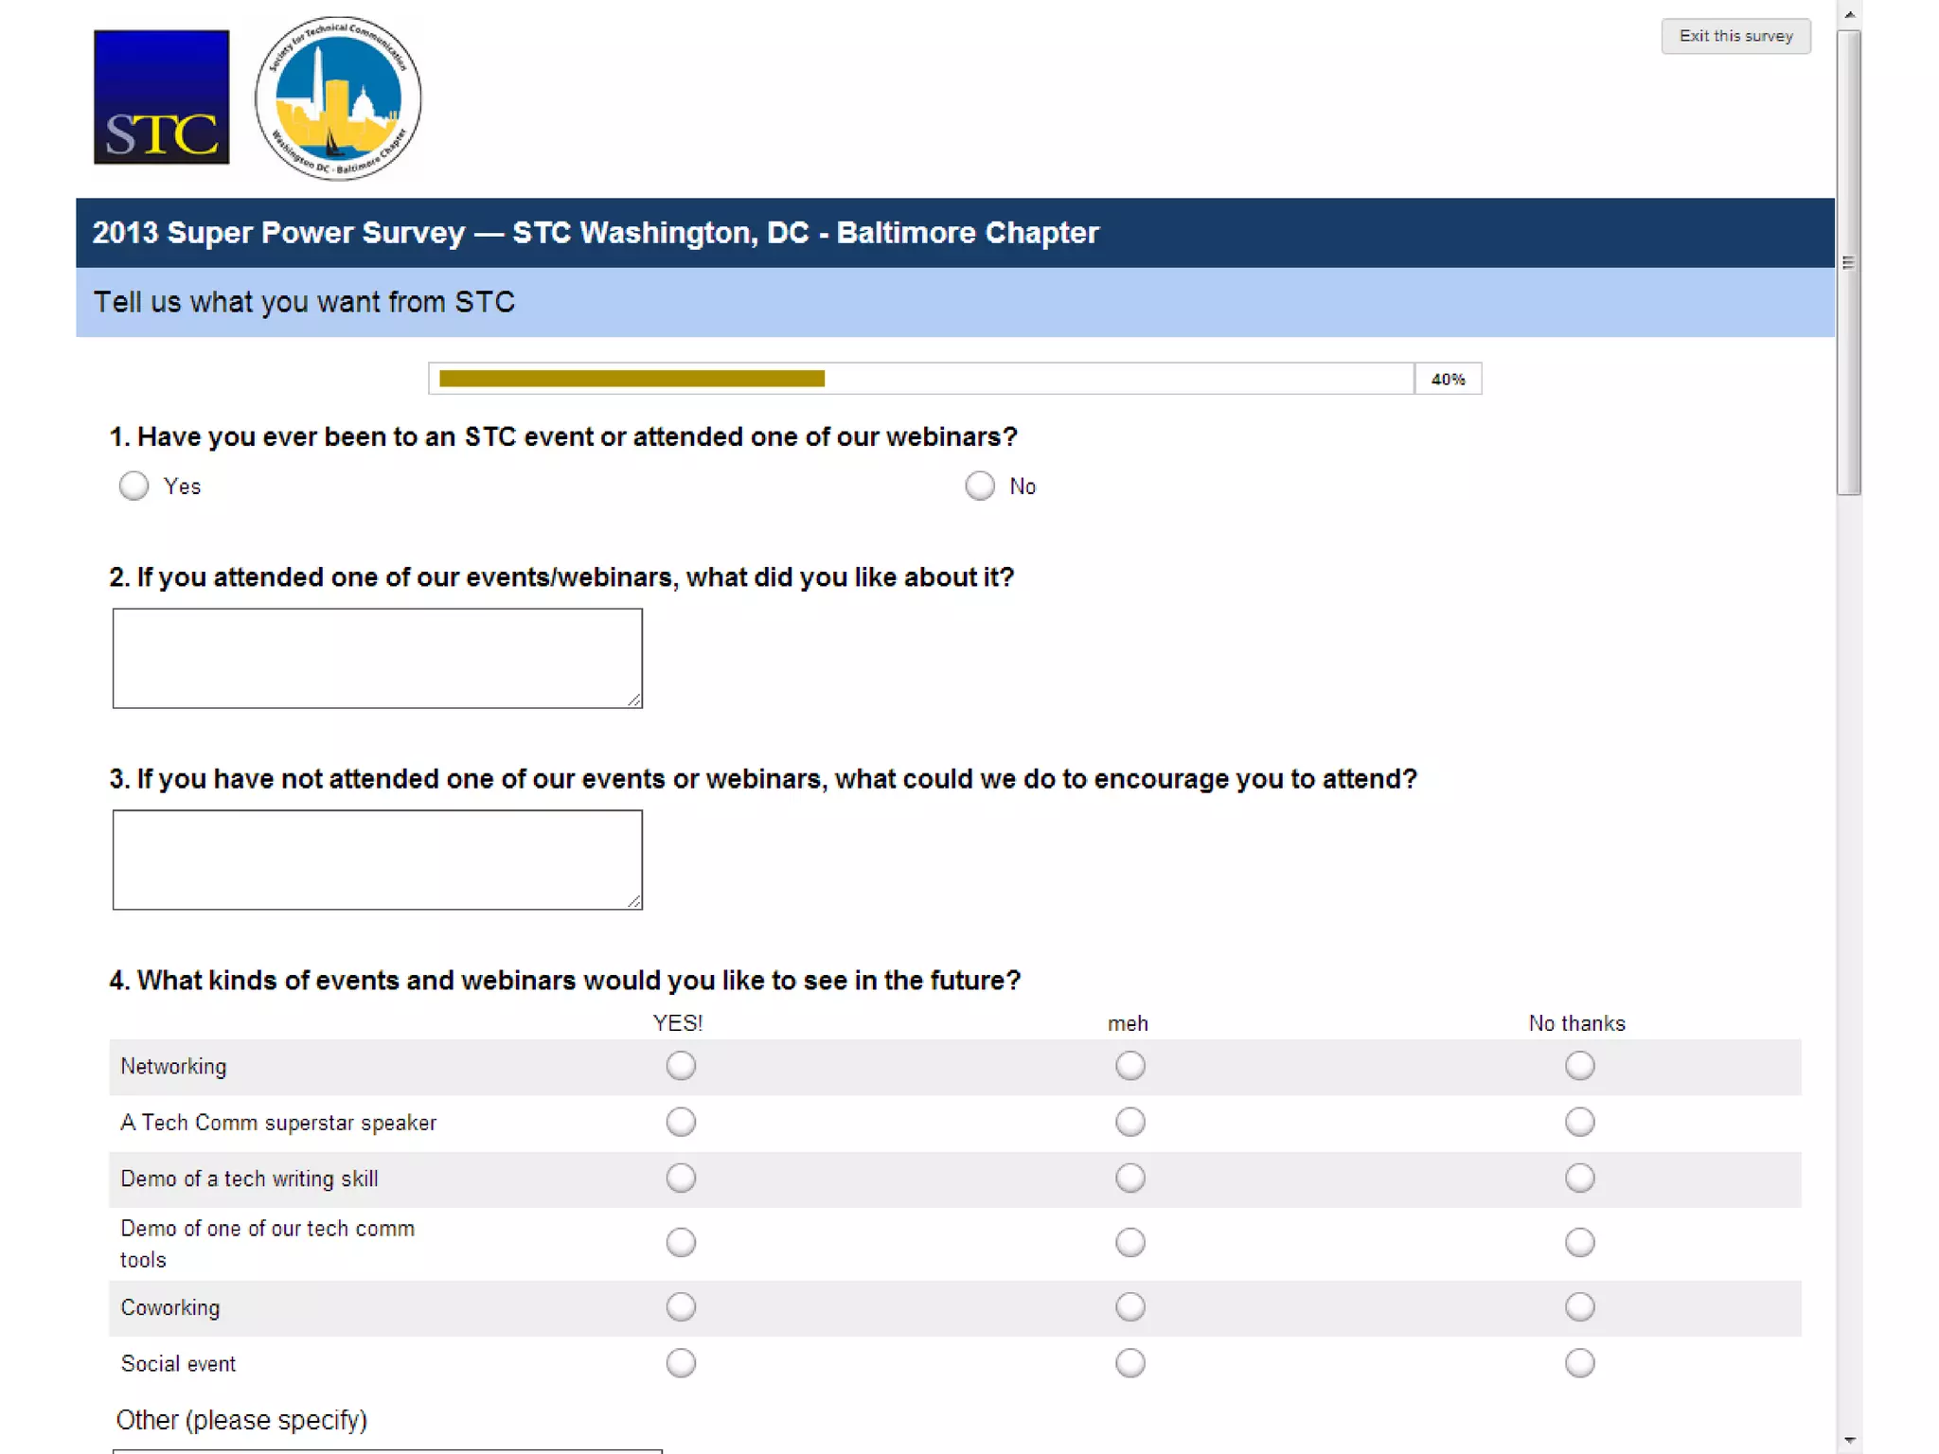
Task: Choose YES! for Networking
Action: point(681,1066)
